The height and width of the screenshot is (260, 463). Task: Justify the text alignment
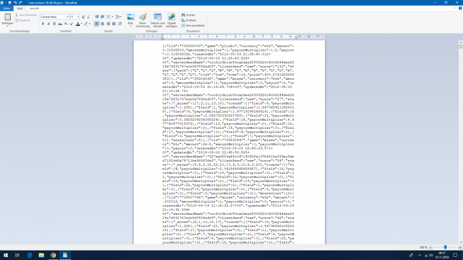(x=113, y=24)
